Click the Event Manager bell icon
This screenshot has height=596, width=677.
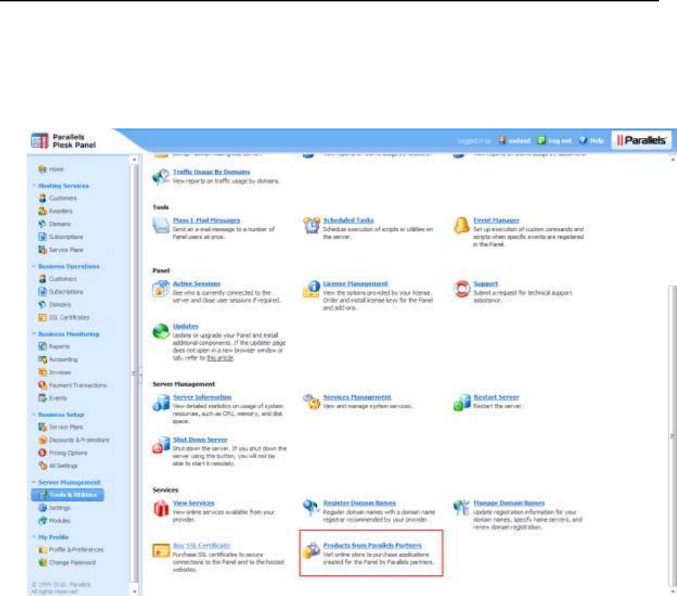[461, 225]
